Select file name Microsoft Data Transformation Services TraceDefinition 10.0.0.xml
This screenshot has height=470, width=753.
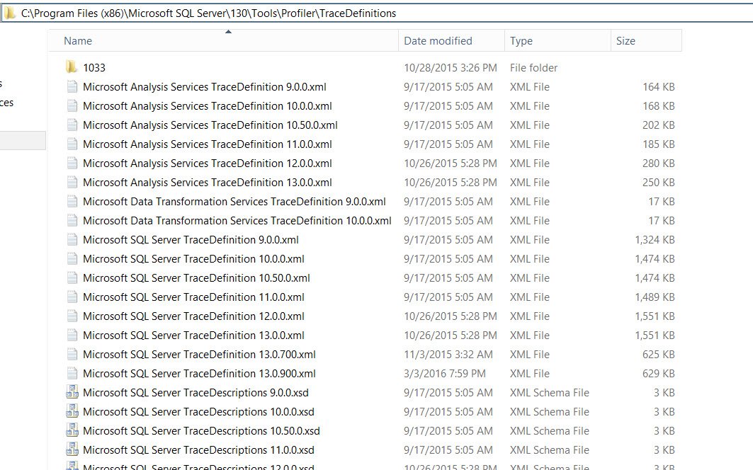pyautogui.click(x=237, y=221)
